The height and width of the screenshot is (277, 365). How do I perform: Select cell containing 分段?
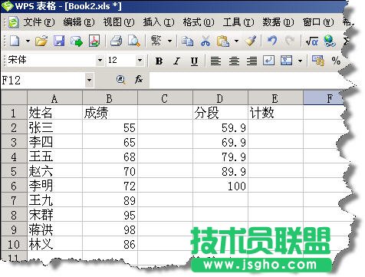click(220, 113)
